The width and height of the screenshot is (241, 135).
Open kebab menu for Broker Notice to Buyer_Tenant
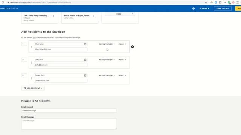94,16
